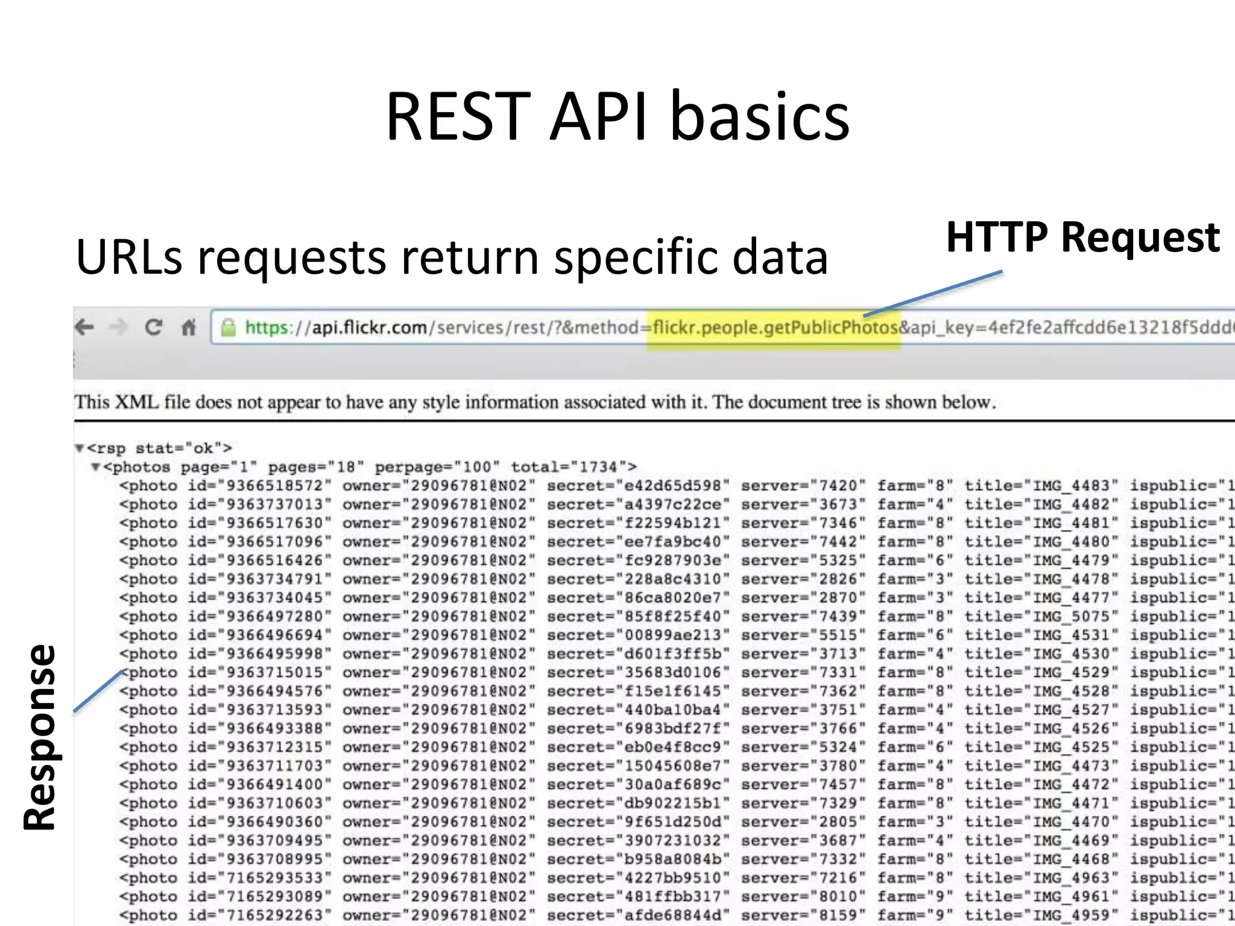Click perpage="100" attribute in photos tag
Screen dimensions: 1235x926
pyautogui.click(x=437, y=467)
